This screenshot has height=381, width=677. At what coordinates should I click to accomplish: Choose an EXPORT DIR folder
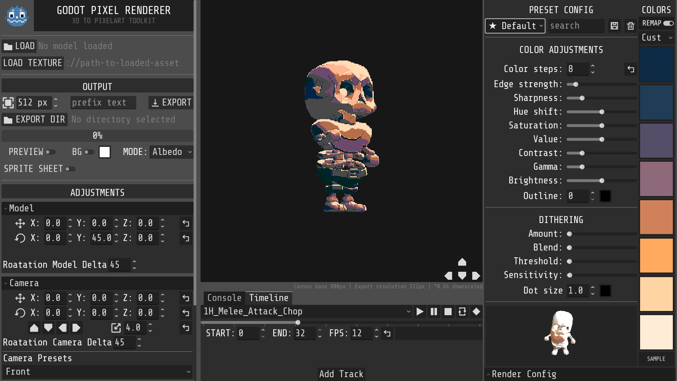(x=35, y=120)
